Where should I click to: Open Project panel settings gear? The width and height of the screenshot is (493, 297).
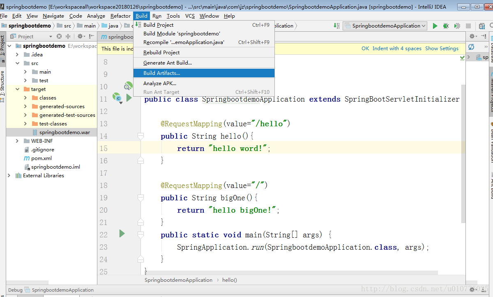(x=81, y=37)
